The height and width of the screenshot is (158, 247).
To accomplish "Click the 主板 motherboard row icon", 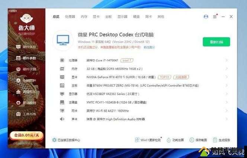I will (62, 86).
